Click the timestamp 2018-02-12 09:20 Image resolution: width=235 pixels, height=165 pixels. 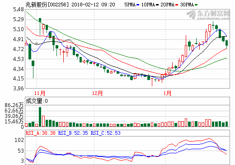[93, 5]
